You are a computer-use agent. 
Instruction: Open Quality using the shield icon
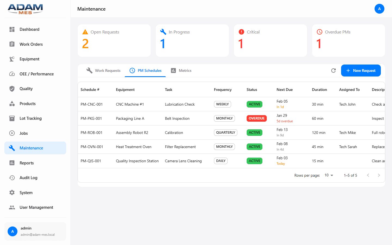click(x=12, y=88)
